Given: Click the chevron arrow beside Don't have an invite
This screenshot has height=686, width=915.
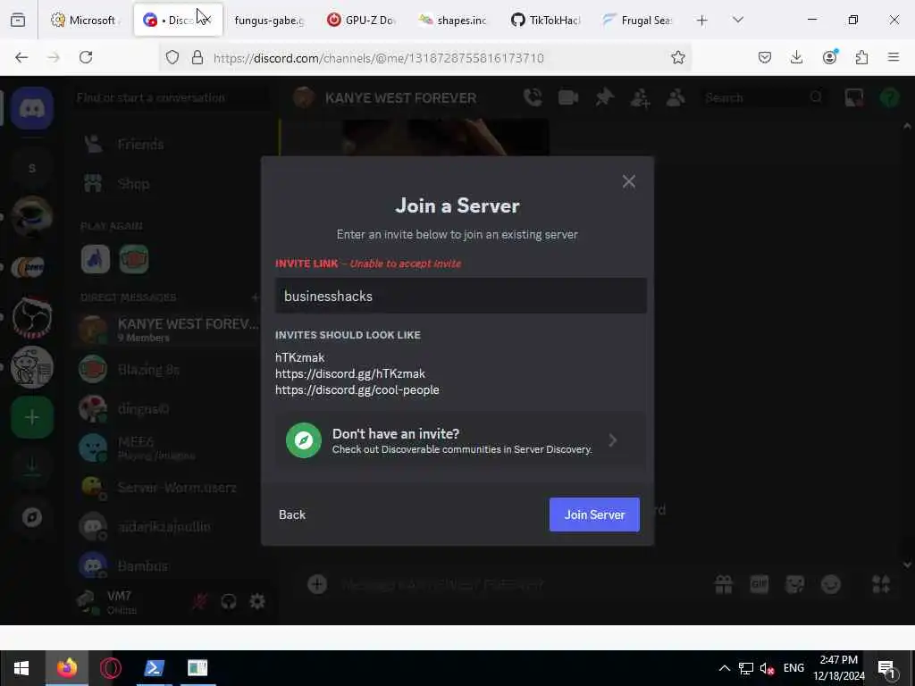Looking at the screenshot, I should (612, 440).
